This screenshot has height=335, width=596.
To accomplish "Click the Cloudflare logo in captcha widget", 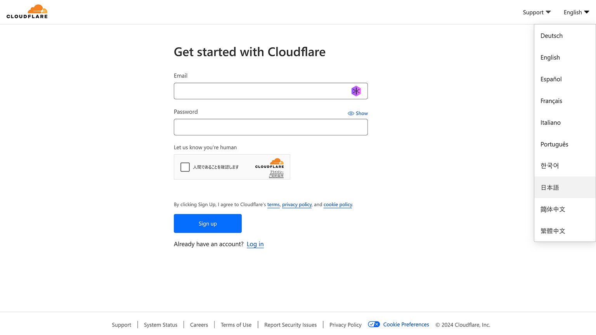I will click(x=270, y=163).
